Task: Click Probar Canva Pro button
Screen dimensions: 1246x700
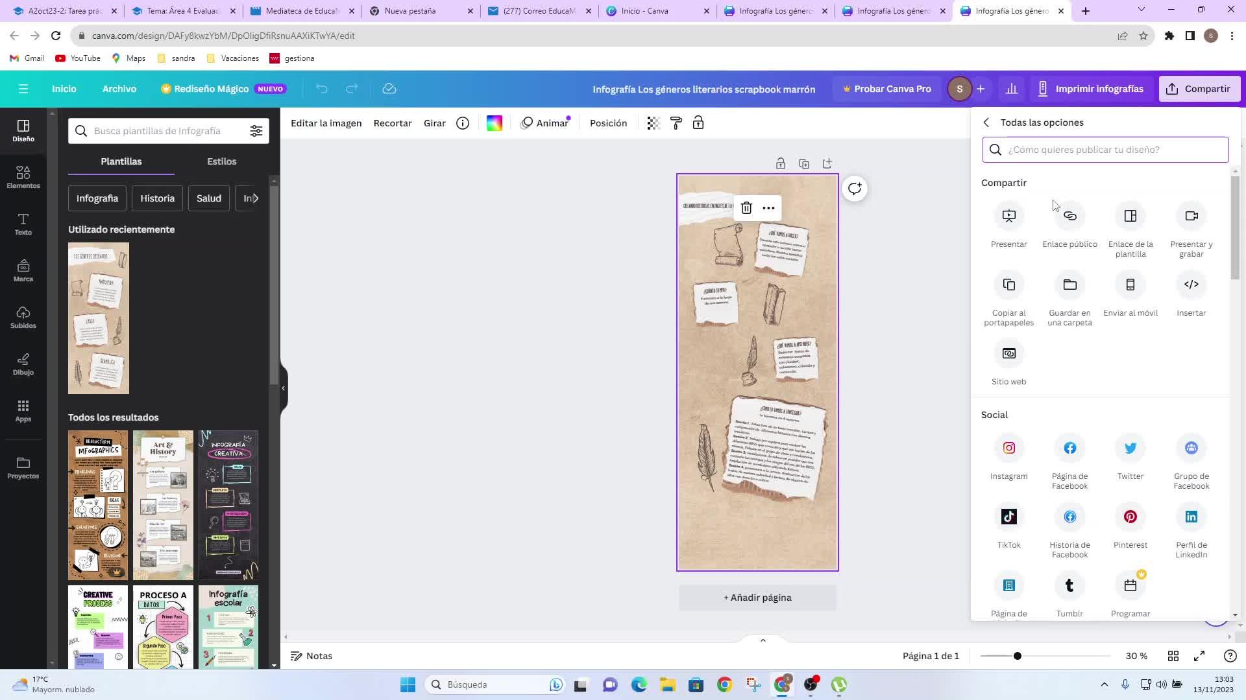Action: (x=886, y=89)
